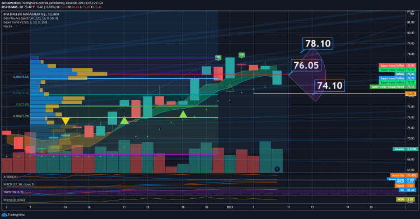This screenshot has height=219, width=420.
Task: Click the yellow downward triangle signal marker
Action: (66, 121)
